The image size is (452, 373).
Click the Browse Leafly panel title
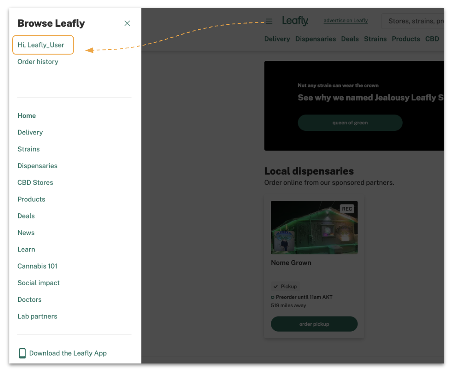click(x=51, y=23)
